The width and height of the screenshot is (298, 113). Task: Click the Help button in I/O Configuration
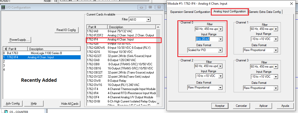[34, 103]
